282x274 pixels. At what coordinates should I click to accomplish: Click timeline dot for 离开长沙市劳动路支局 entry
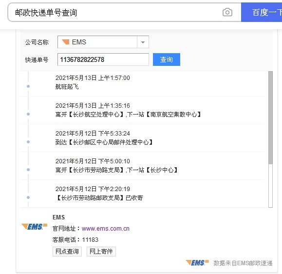28,170
